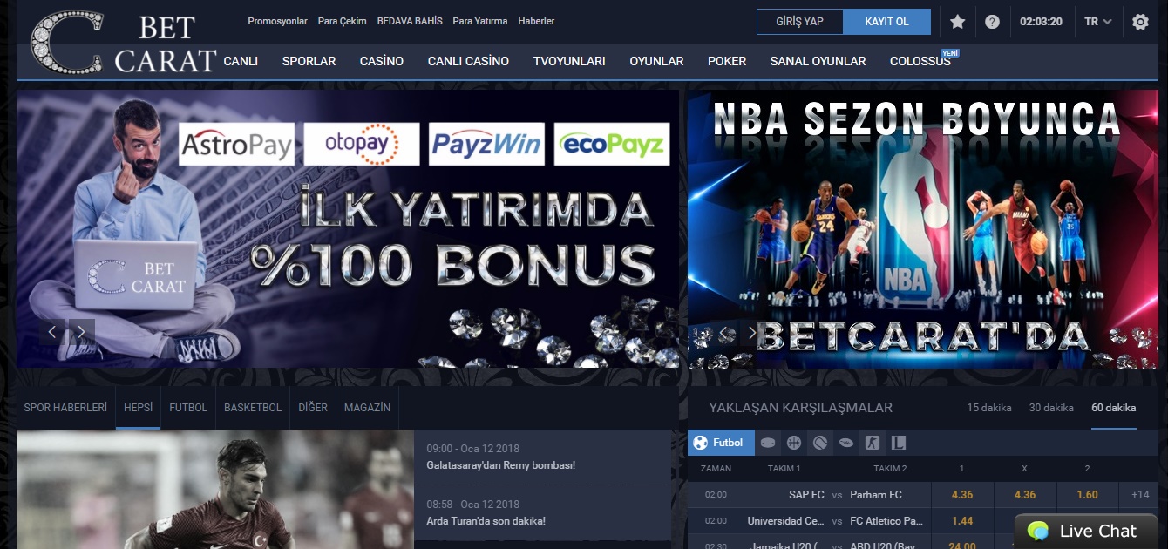
Task: Open the SPORLAR menu
Action: point(309,61)
